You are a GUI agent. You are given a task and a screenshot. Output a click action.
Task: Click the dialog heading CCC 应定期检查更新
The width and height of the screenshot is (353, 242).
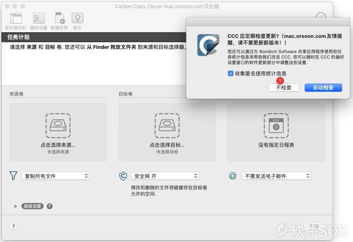[x=285, y=39]
